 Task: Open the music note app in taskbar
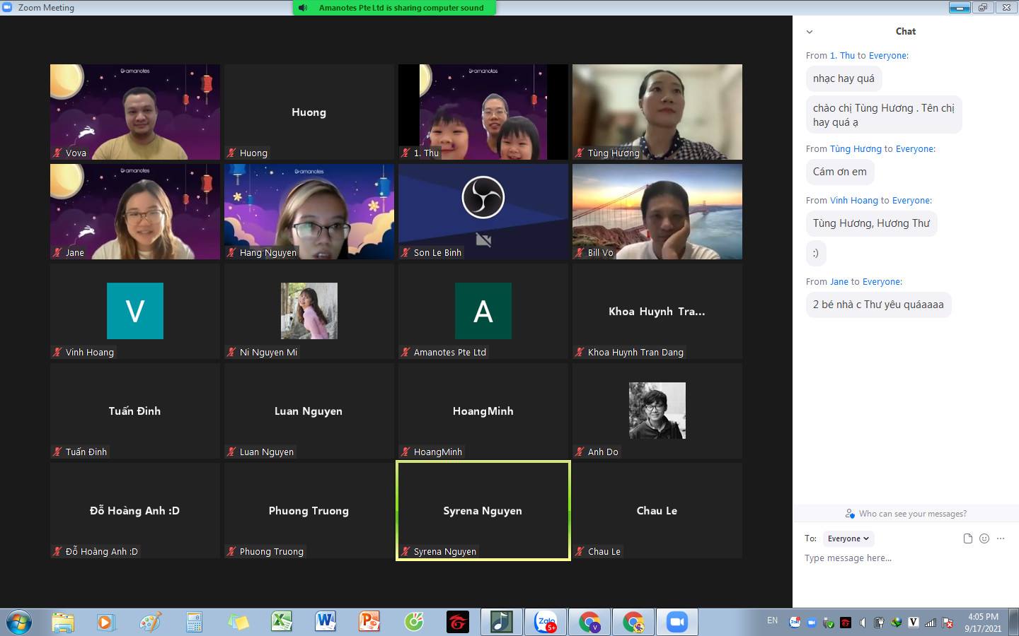501,622
